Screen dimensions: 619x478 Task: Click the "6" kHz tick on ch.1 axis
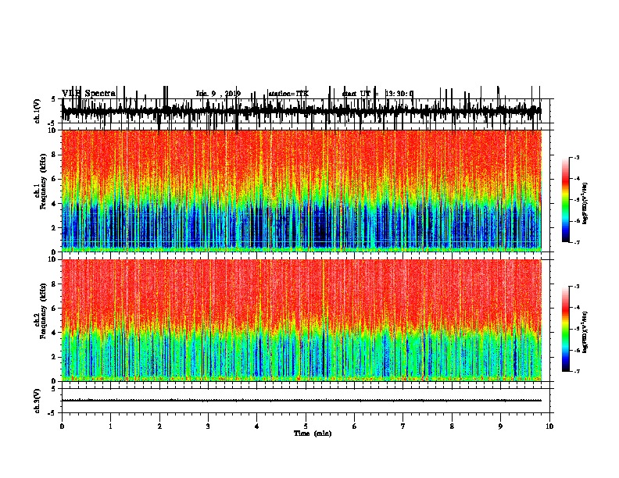[x=55, y=179]
